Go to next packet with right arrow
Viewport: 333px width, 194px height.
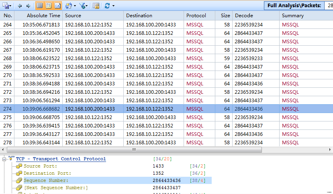click(x=28, y=6)
